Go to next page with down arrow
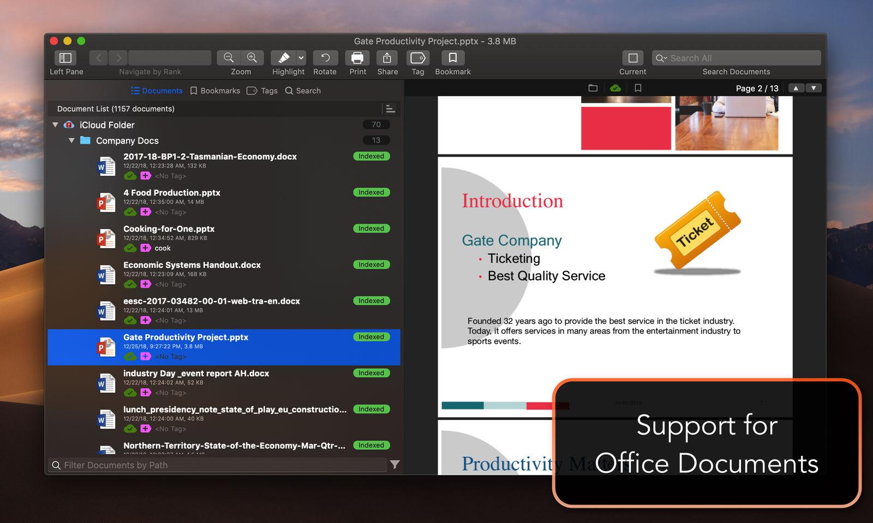This screenshot has height=523, width=873. (x=814, y=88)
